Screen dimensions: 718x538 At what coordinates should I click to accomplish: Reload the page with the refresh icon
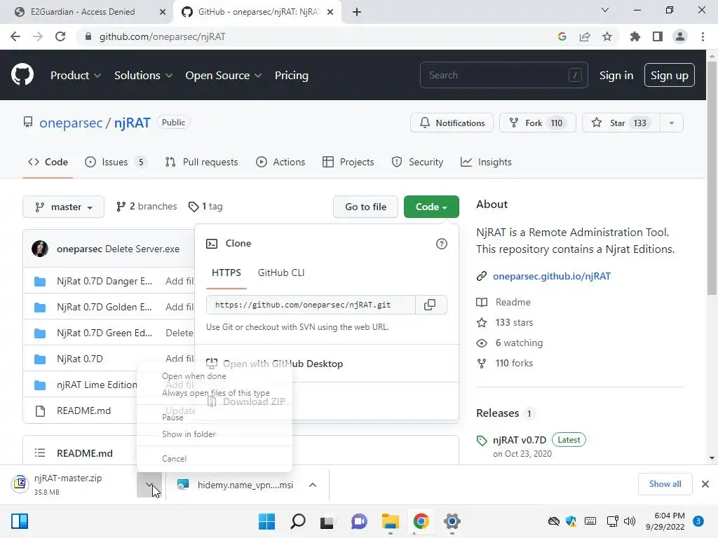60,36
